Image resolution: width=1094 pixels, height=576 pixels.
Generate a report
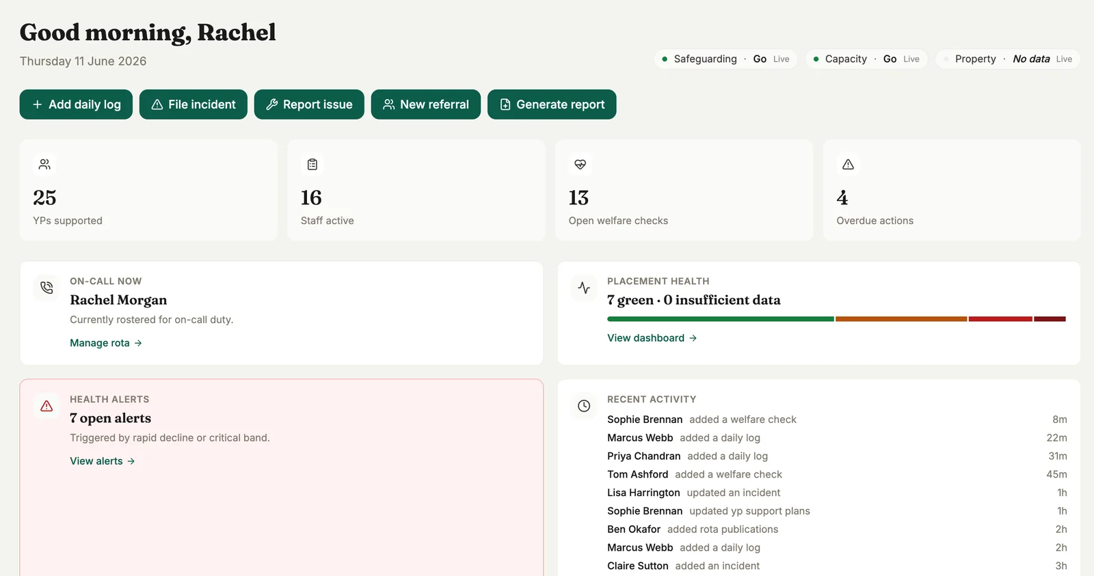(552, 105)
